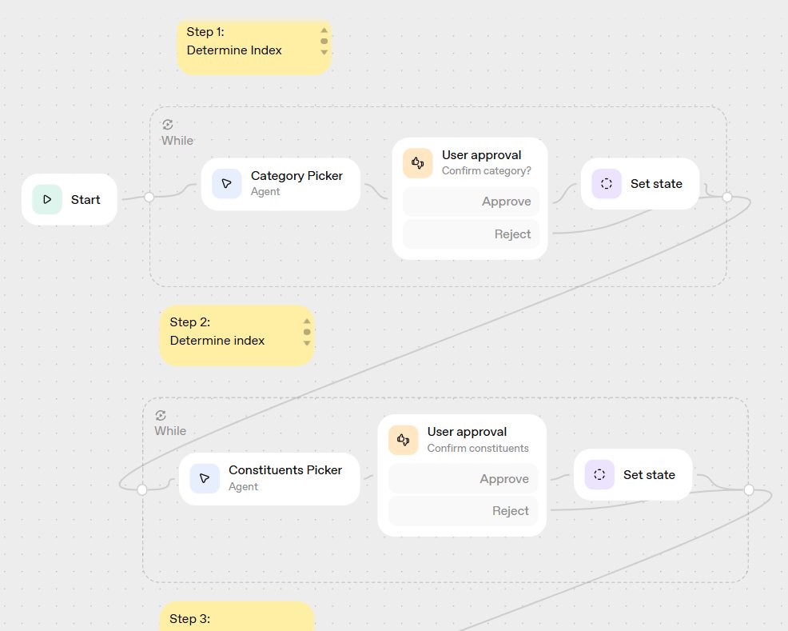Click the dots control on the Step 1 note
The width and height of the screenshot is (788, 631).
[324, 42]
